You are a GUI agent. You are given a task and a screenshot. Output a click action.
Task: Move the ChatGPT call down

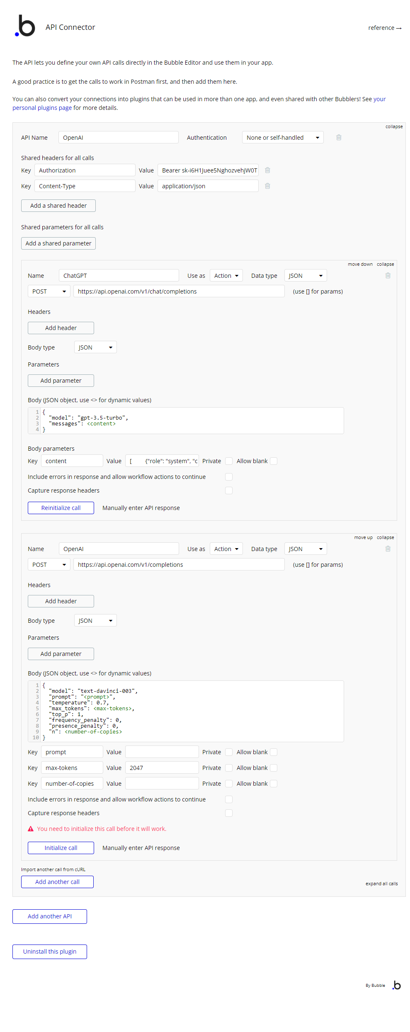(x=360, y=264)
